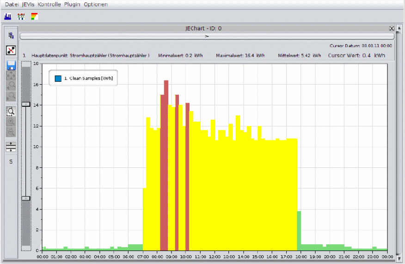Open the Plugin menu
The image size is (405, 264).
72,4
